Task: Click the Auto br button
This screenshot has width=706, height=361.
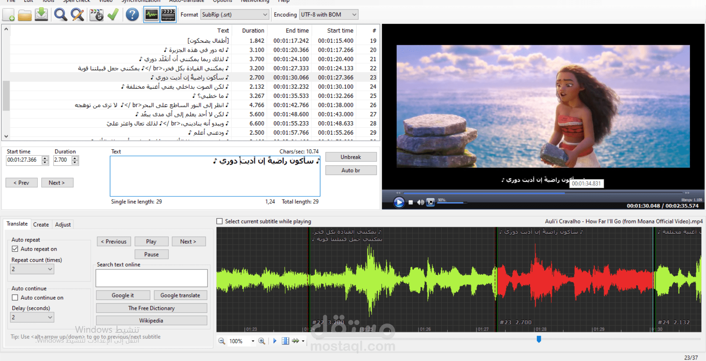Action: pyautogui.click(x=351, y=170)
